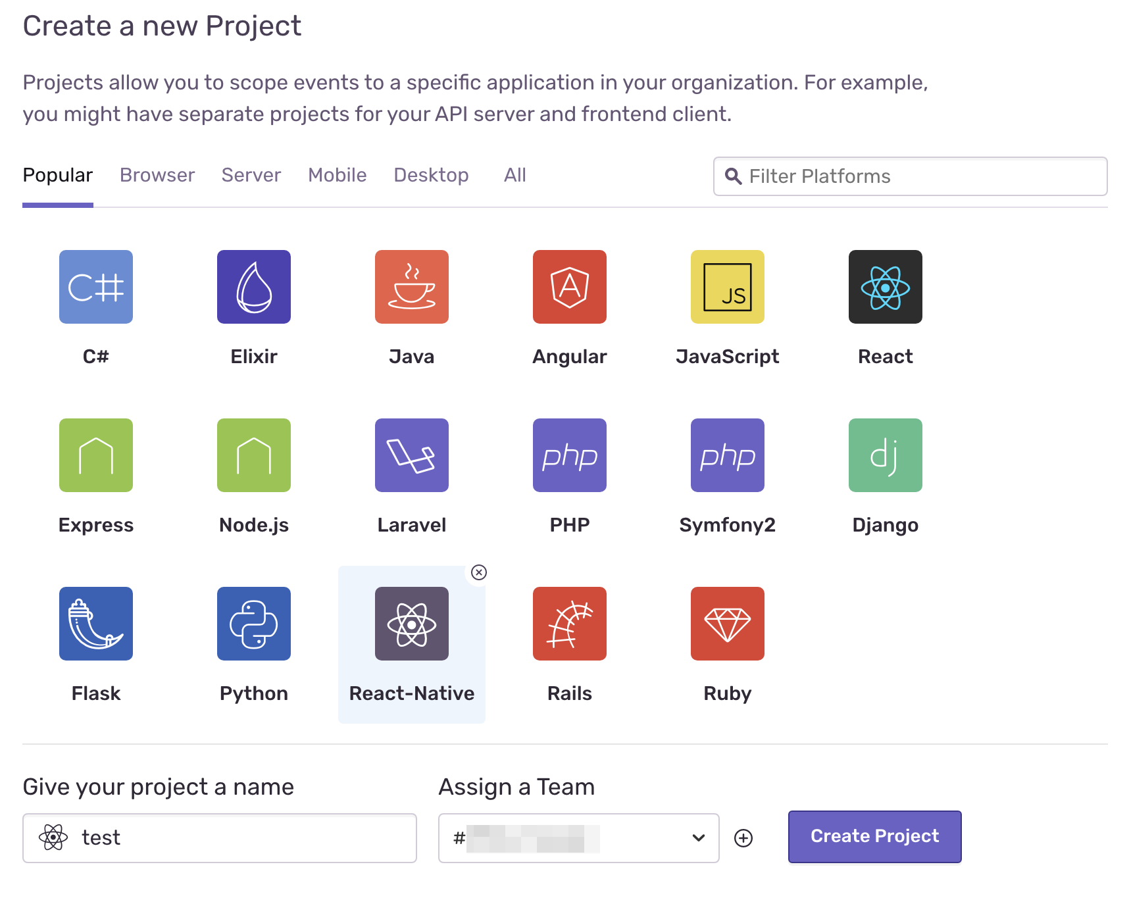Deselect React-Native using the x icon
Image resolution: width=1129 pixels, height=900 pixels.
pyautogui.click(x=479, y=572)
